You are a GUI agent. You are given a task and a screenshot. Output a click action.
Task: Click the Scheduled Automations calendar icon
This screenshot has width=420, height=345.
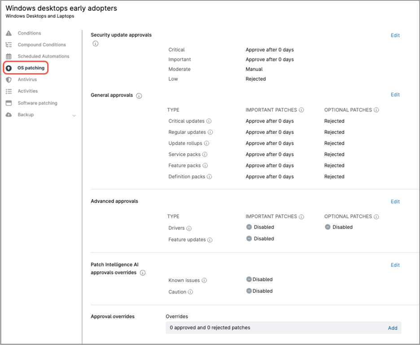tap(9, 56)
